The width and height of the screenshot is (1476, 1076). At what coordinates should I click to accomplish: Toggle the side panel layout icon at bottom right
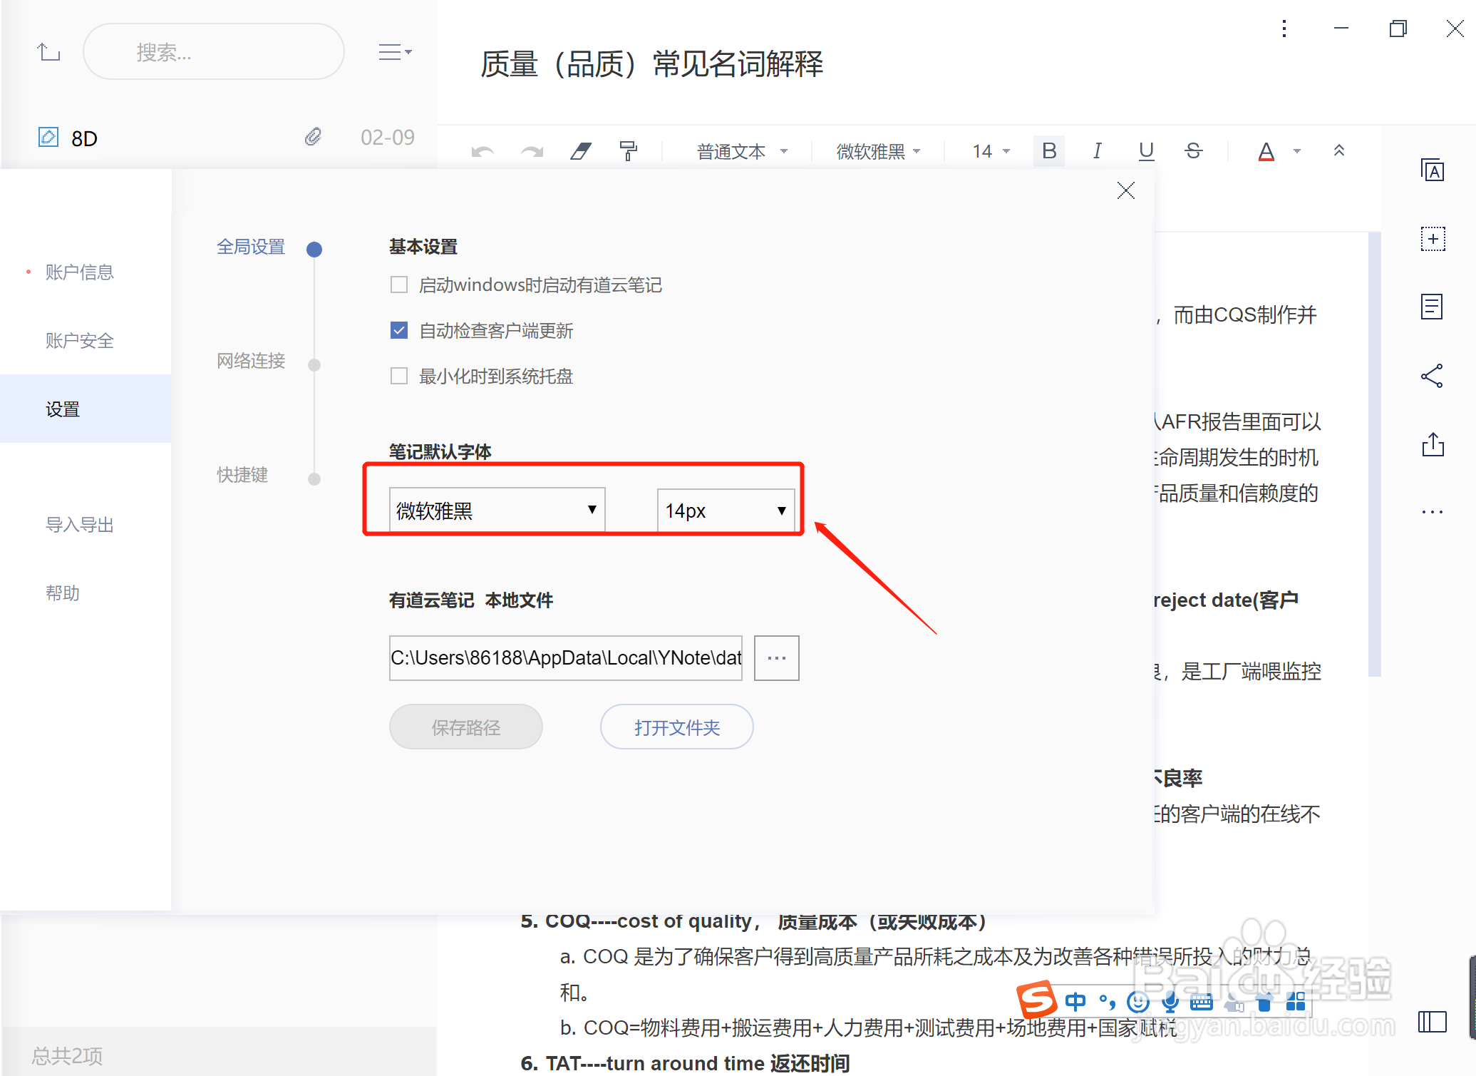1432,1022
